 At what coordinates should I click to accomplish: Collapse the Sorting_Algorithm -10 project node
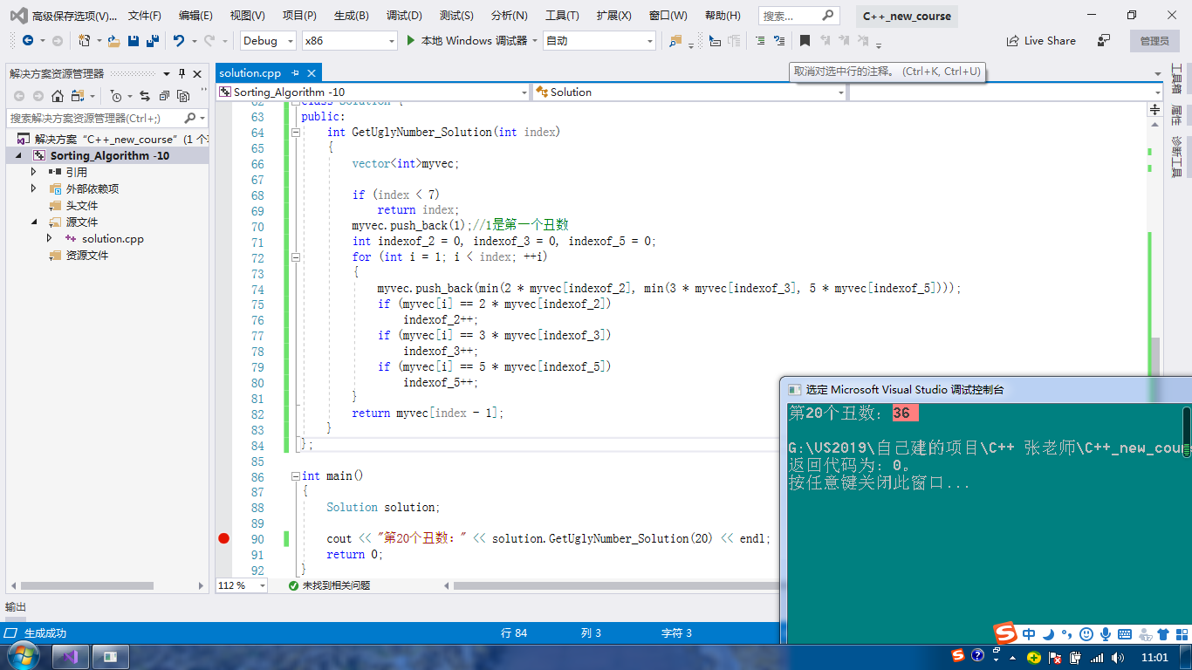[x=18, y=156]
